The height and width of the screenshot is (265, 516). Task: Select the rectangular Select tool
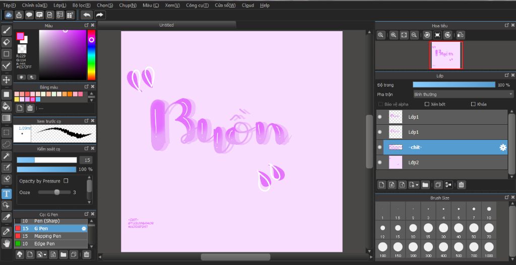6,132
